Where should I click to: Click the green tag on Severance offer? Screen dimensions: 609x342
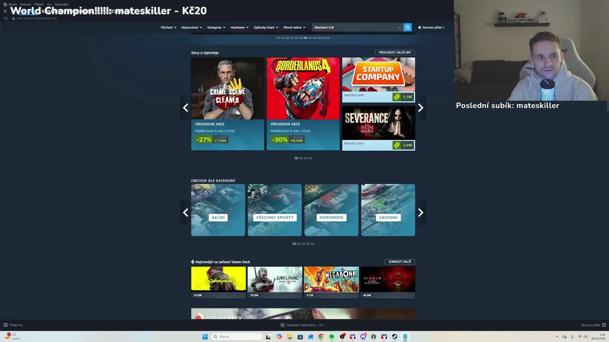397,145
